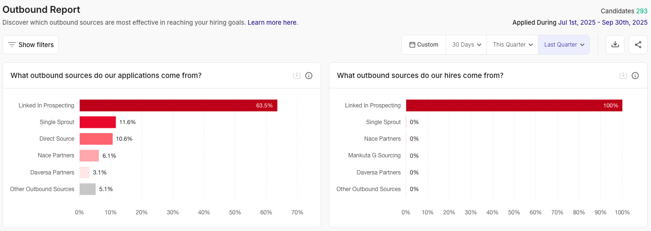This screenshot has width=651, height=231.
Task: Click the download report icon in top toolbar
Action: [615, 45]
